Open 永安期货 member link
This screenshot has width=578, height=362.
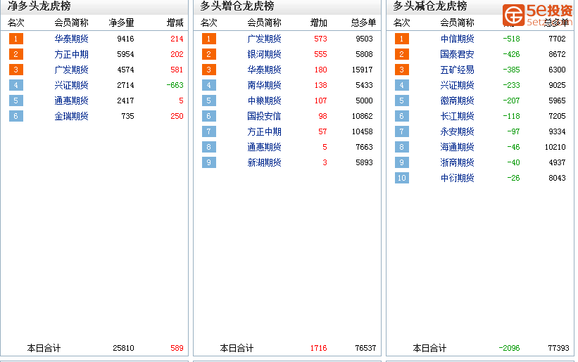click(x=457, y=131)
